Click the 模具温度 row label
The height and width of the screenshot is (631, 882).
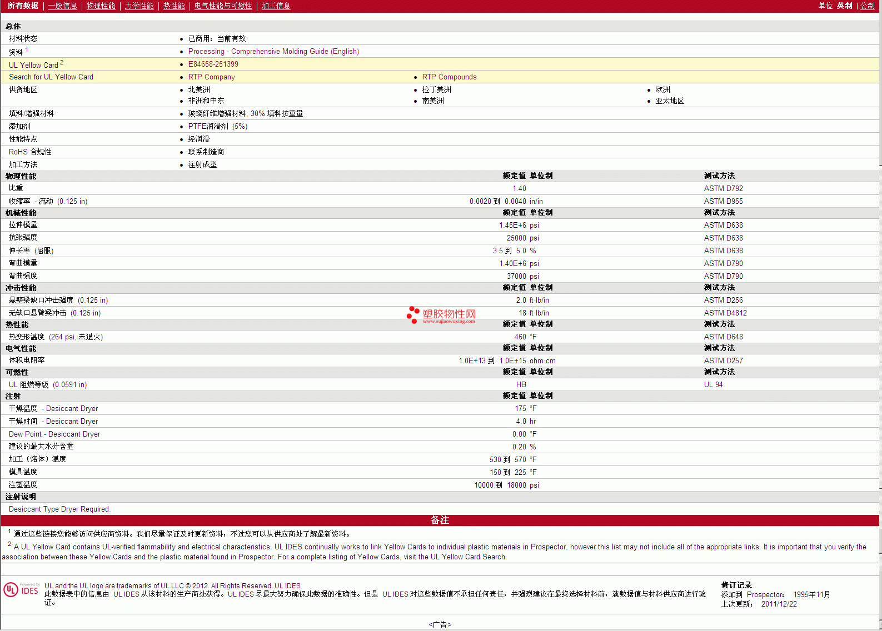pyautogui.click(x=23, y=472)
